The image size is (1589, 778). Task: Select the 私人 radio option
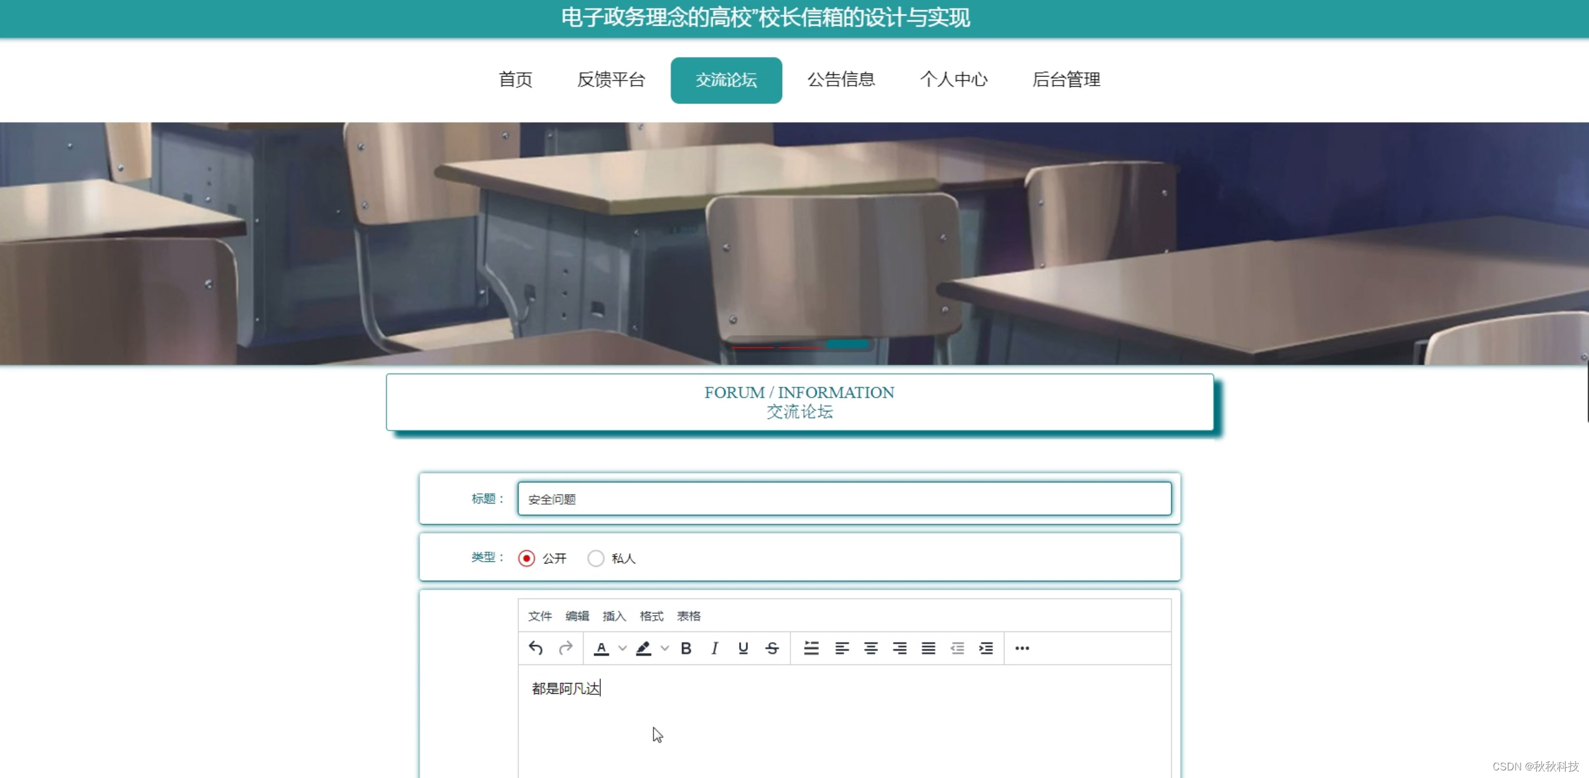click(595, 558)
